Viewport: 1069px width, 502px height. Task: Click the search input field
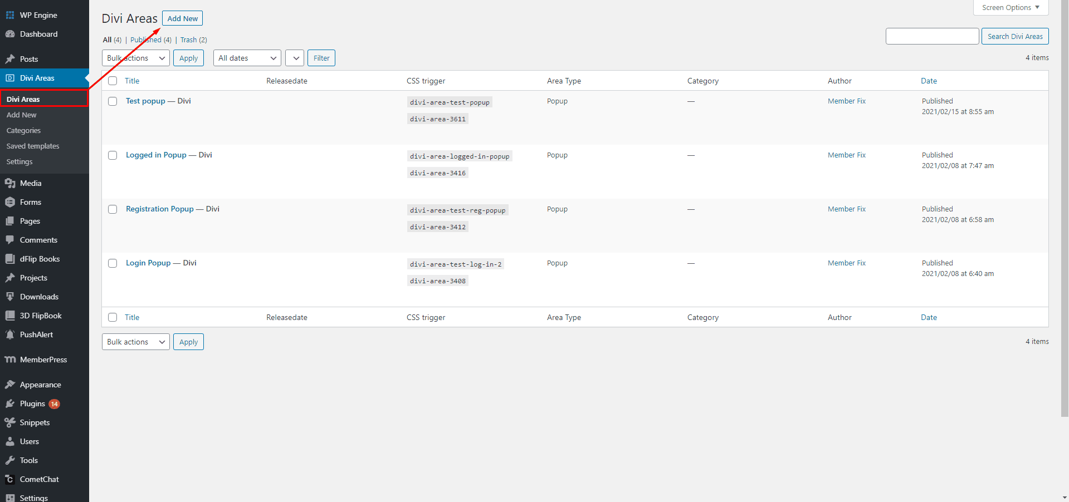tap(932, 36)
